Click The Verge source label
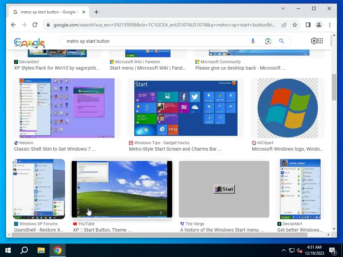Screen dimensions: 343x257 coord(195,224)
